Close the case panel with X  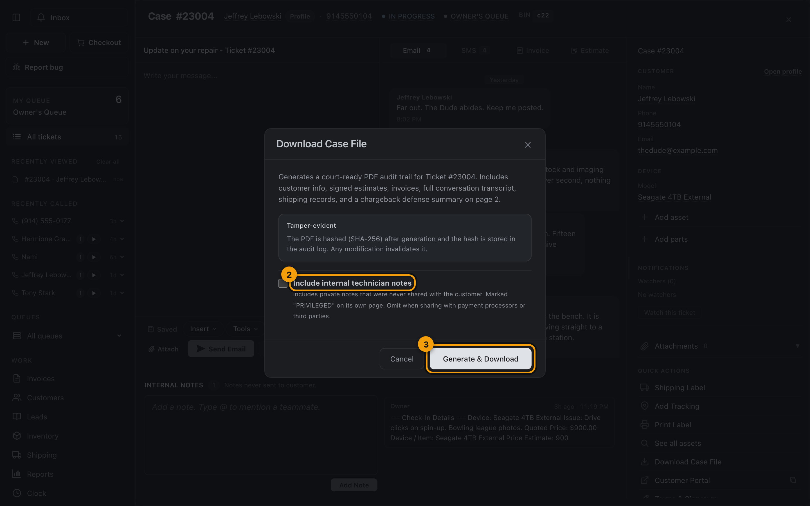pyautogui.click(x=789, y=20)
